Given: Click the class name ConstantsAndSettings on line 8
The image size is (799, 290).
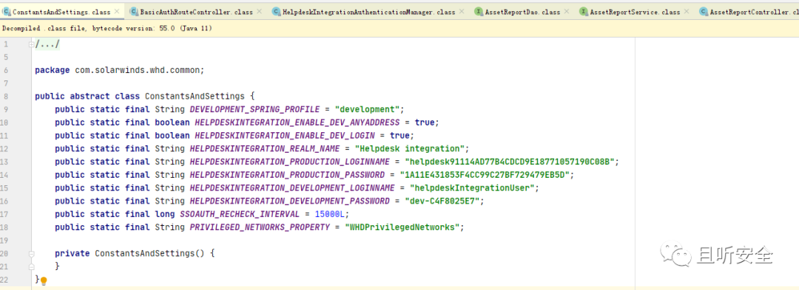Looking at the screenshot, I should (x=195, y=96).
